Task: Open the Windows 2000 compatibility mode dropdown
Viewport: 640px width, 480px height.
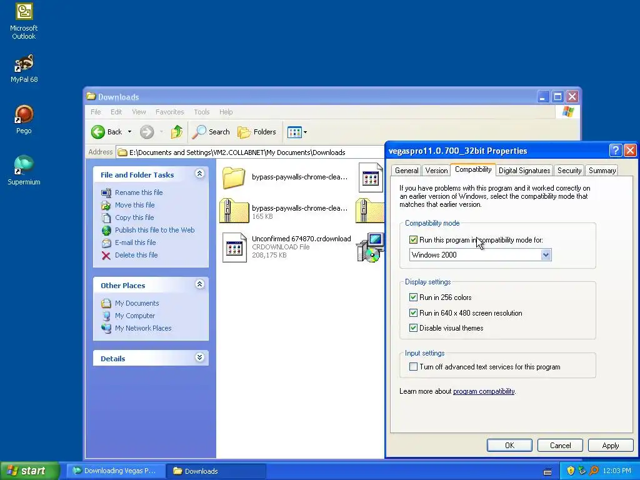Action: [x=546, y=255]
